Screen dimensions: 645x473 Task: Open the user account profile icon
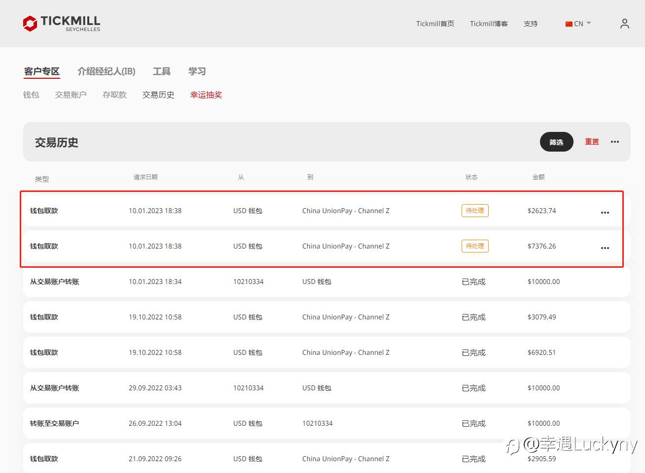click(x=624, y=24)
